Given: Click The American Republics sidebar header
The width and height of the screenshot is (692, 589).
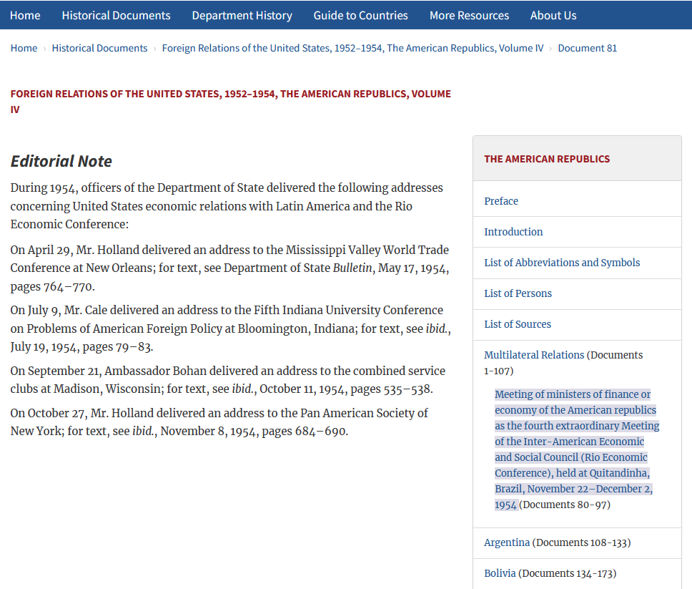Looking at the screenshot, I should pos(547,159).
